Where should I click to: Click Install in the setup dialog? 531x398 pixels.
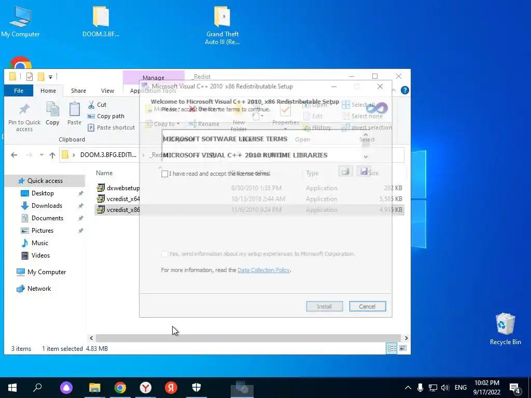coord(325,306)
